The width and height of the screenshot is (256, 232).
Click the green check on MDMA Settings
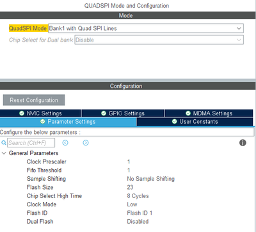point(188,113)
